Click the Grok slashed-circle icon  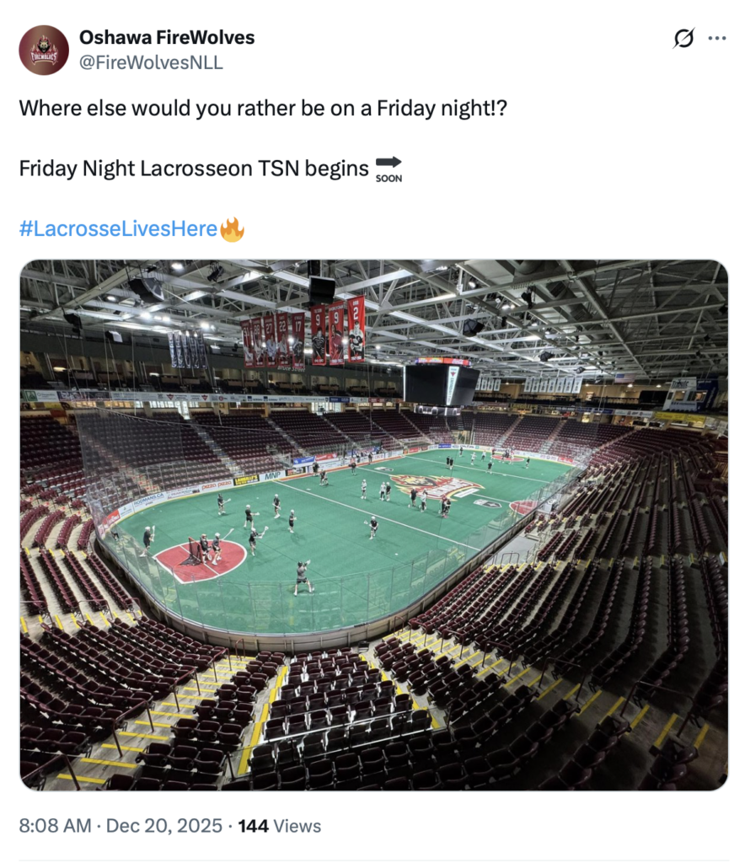(684, 39)
